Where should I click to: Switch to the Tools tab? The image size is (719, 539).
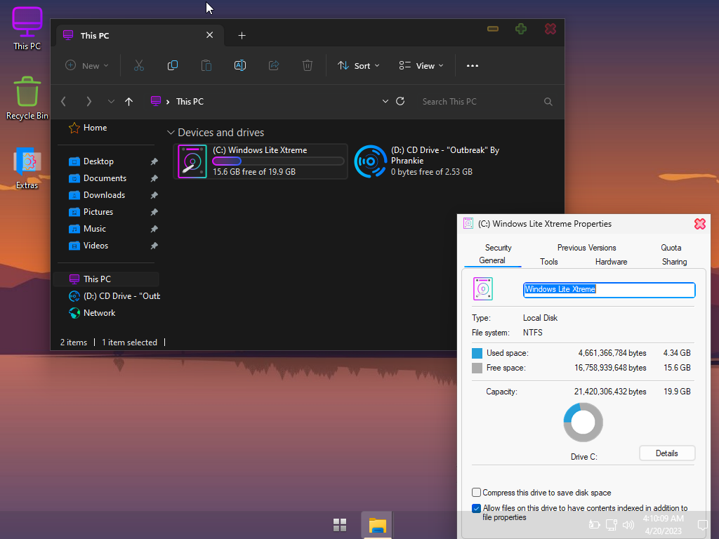(x=549, y=262)
